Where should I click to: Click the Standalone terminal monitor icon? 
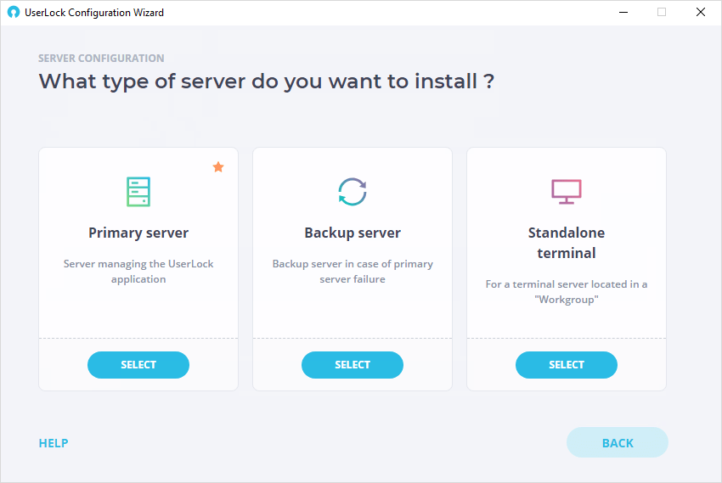[x=567, y=192]
